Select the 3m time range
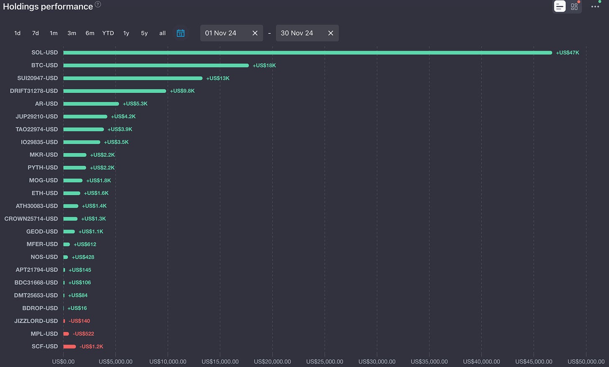The width and height of the screenshot is (609, 367). click(72, 33)
